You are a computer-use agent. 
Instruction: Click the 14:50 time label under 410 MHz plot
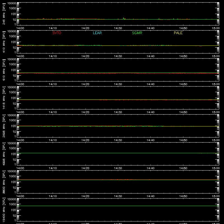(x=183, y=56)
